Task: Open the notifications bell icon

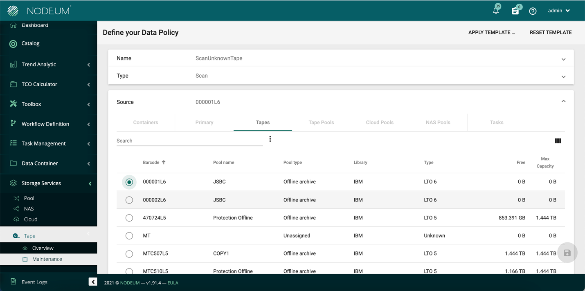Action: tap(496, 11)
